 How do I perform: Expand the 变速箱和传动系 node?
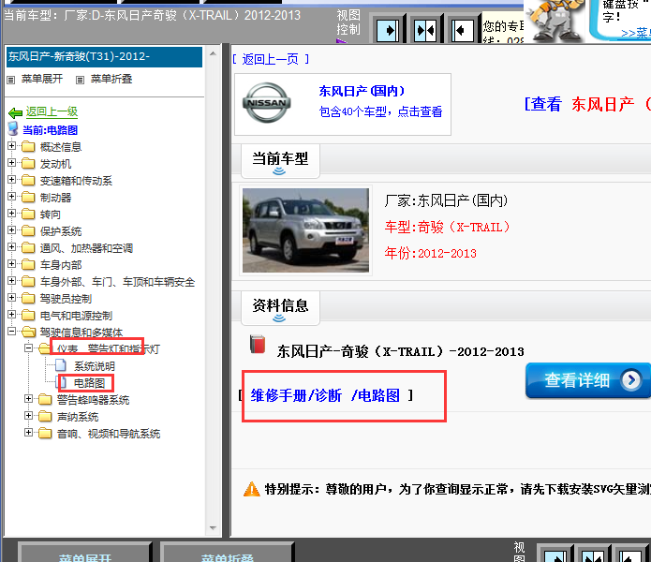coord(11,179)
